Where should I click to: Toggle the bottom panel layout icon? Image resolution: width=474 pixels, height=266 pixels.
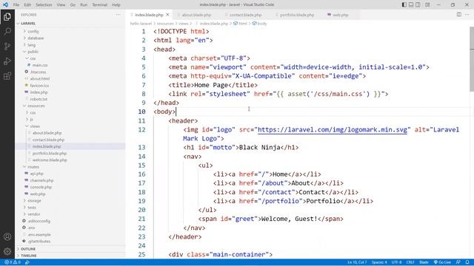(411, 4)
